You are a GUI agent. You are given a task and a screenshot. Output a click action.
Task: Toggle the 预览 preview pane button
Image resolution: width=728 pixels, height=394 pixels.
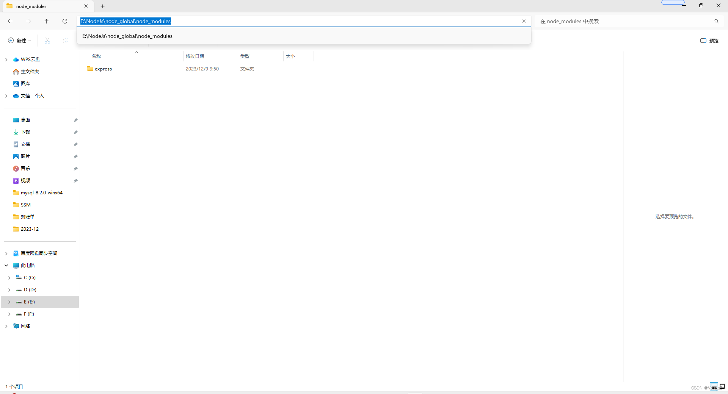(x=709, y=41)
